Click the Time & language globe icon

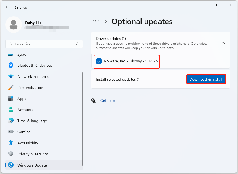pos(11,121)
